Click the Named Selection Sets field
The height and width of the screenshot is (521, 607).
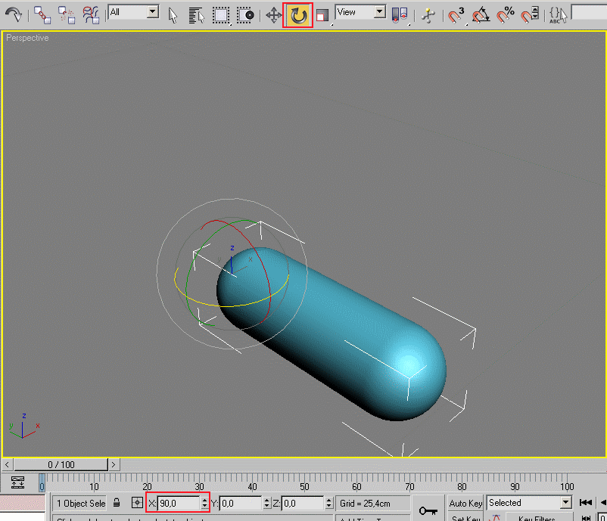click(x=589, y=12)
